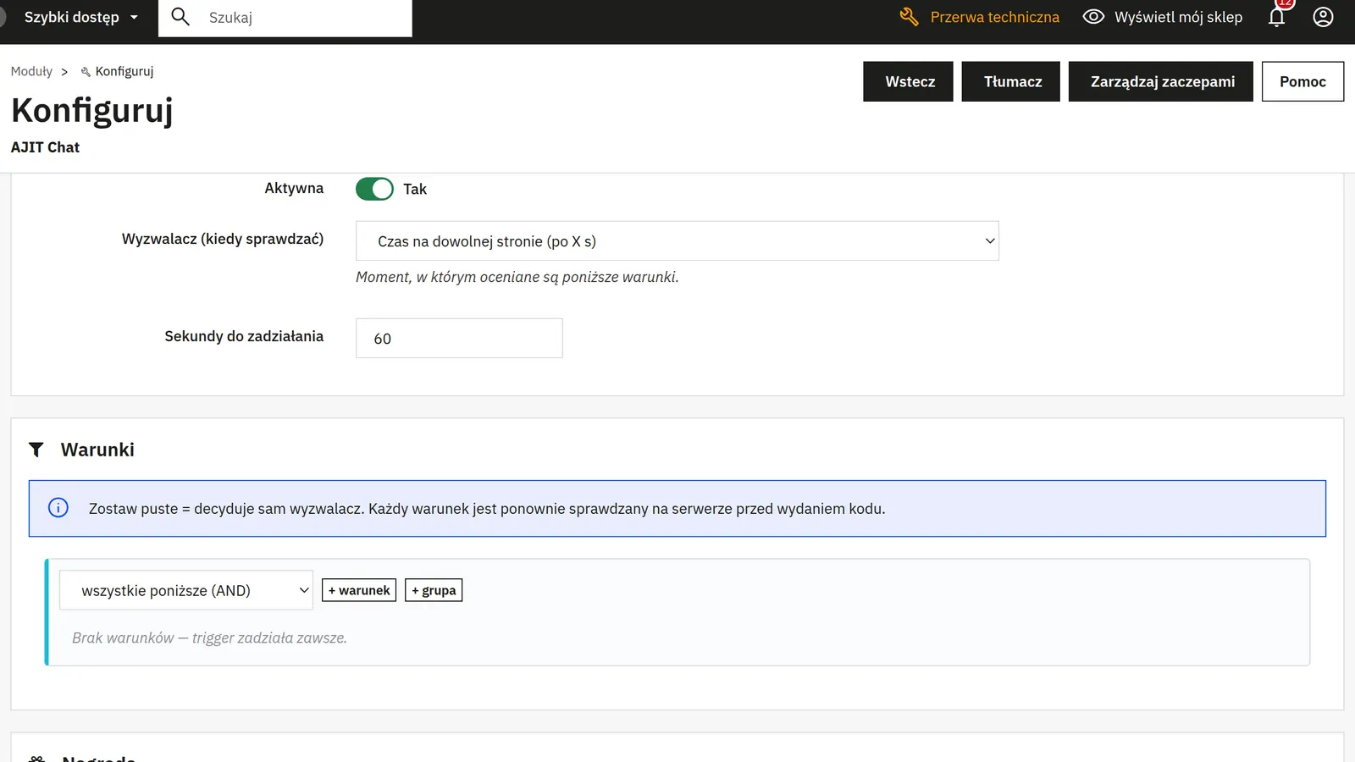Click the info icon in the blue alert

coord(58,508)
